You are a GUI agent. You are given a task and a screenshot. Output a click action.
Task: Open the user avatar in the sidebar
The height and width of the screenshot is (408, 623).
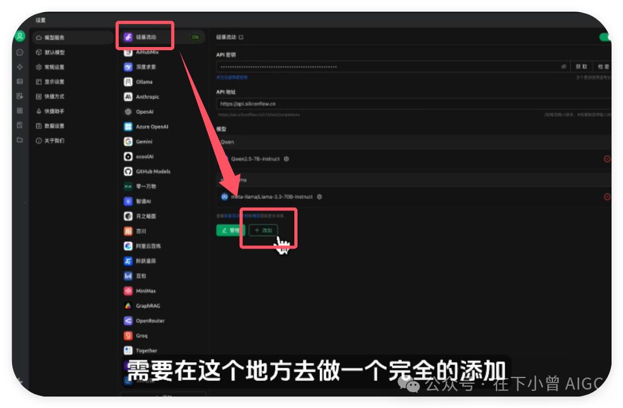[x=20, y=37]
